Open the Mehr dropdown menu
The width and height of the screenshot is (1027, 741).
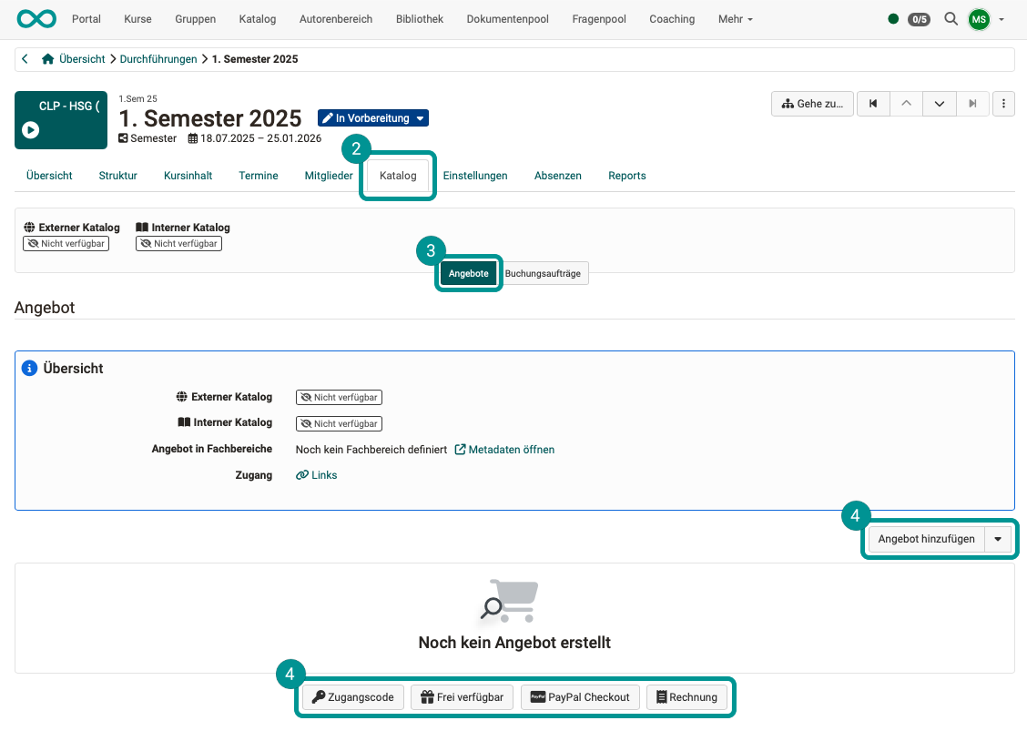click(735, 18)
